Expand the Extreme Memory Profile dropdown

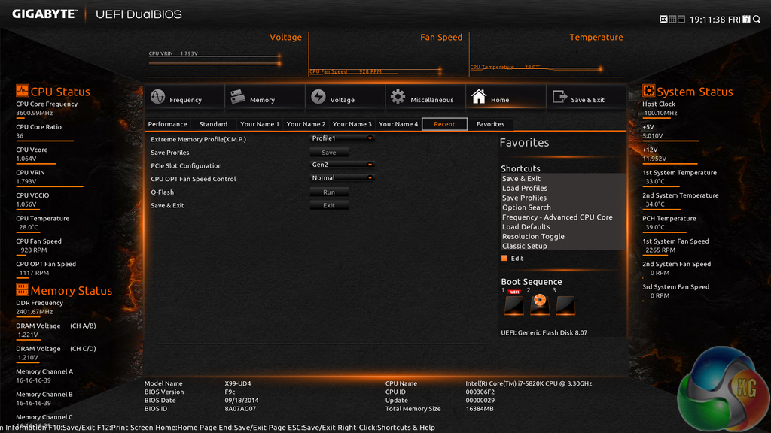pos(343,138)
